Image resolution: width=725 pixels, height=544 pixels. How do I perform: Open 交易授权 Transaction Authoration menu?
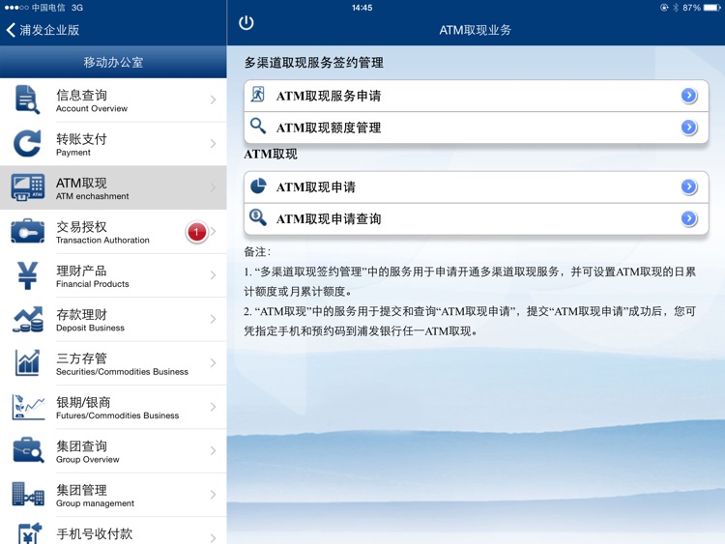(x=113, y=232)
